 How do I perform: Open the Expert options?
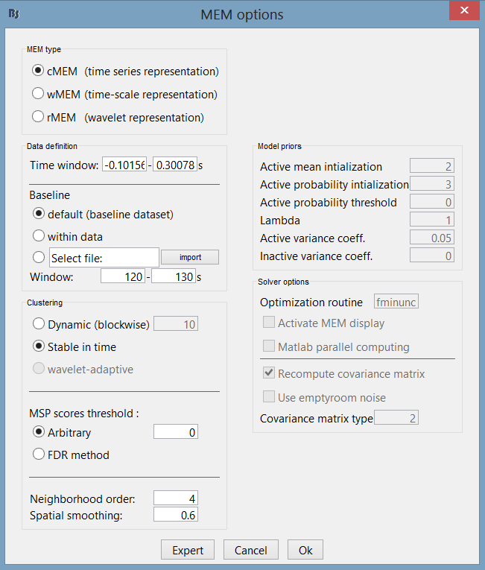(x=188, y=550)
